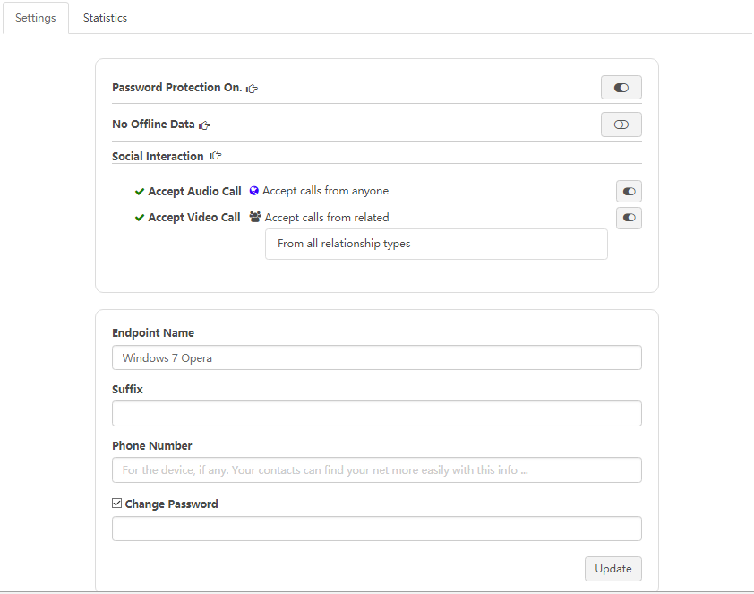754x594 pixels.
Task: Click the Change Password text box
Action: [376, 529]
